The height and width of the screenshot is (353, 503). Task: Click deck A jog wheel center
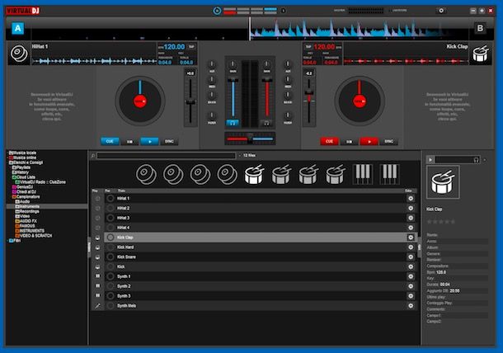tap(140, 101)
